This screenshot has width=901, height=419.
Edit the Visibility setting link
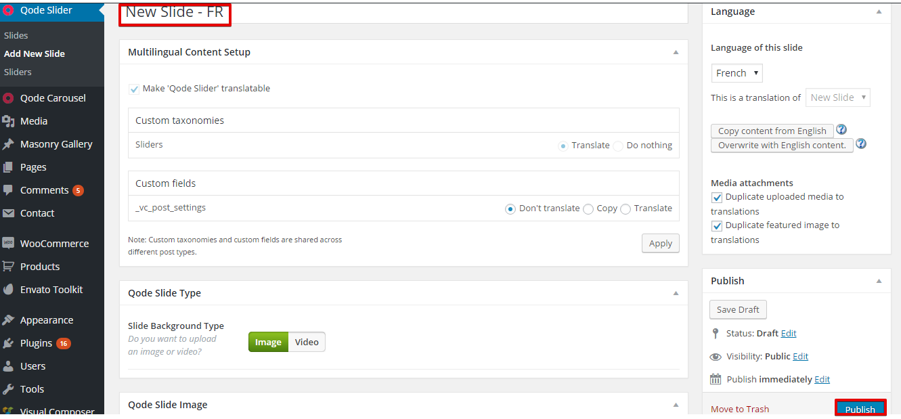click(800, 356)
